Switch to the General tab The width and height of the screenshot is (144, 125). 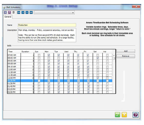click(8, 17)
